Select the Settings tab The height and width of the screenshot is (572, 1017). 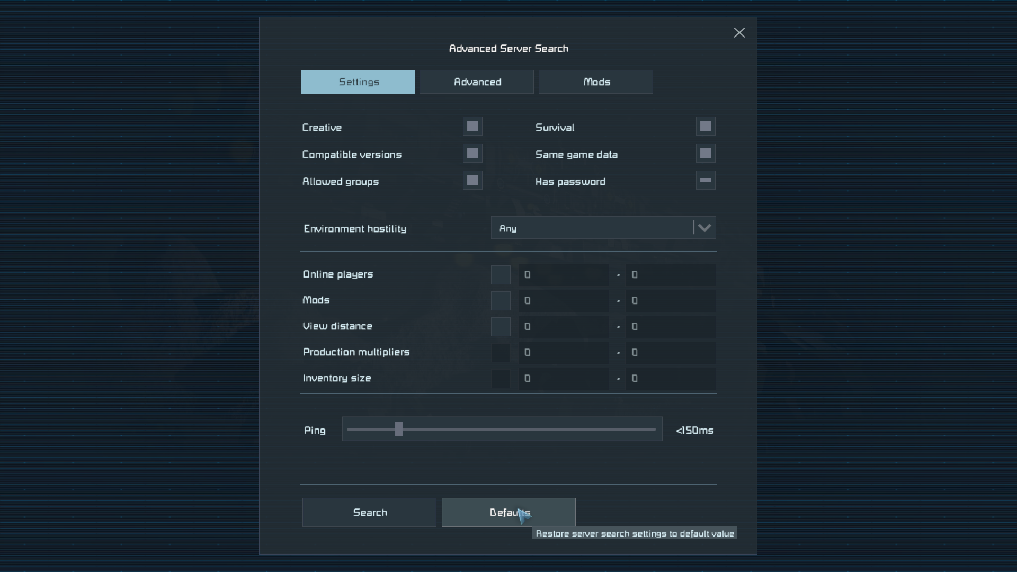pos(358,82)
